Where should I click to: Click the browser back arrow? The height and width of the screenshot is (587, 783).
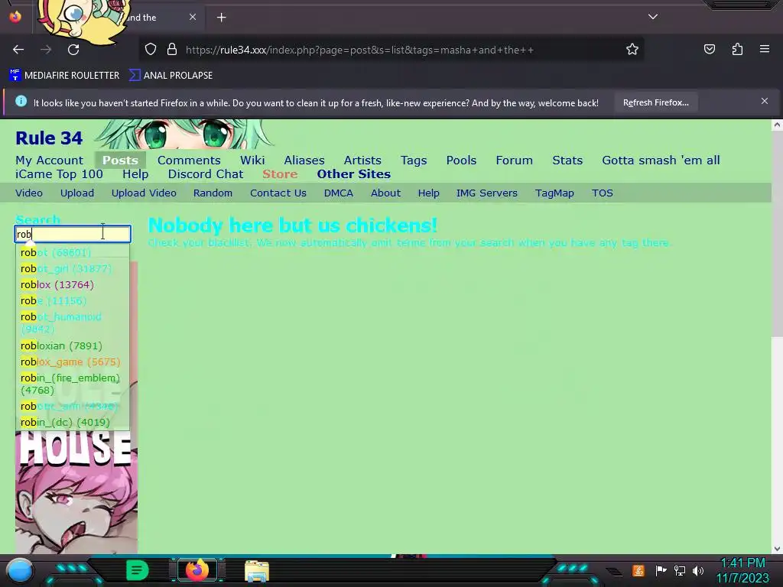18,50
